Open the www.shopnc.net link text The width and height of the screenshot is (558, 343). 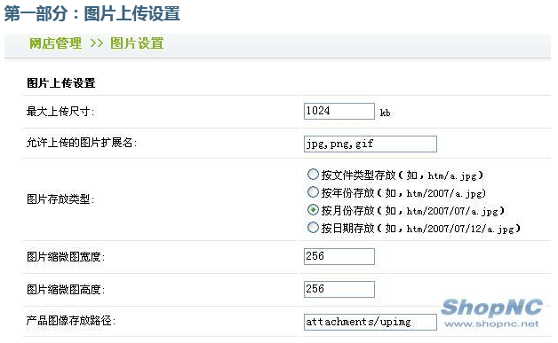click(x=492, y=324)
